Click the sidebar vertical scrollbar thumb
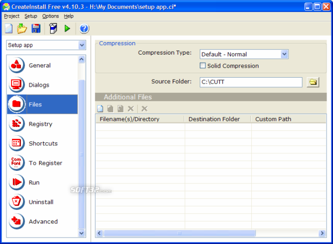This screenshot has width=333, height=244. tap(82, 154)
